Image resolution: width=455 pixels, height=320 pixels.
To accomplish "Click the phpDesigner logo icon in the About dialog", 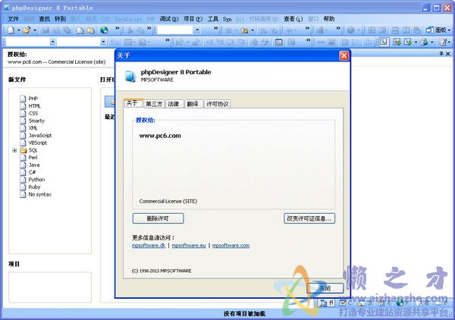I will pyautogui.click(x=130, y=76).
